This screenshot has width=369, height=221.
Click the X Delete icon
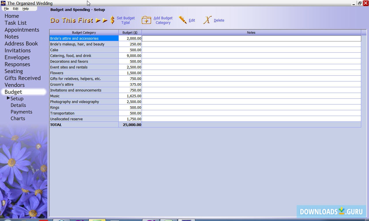(x=207, y=20)
